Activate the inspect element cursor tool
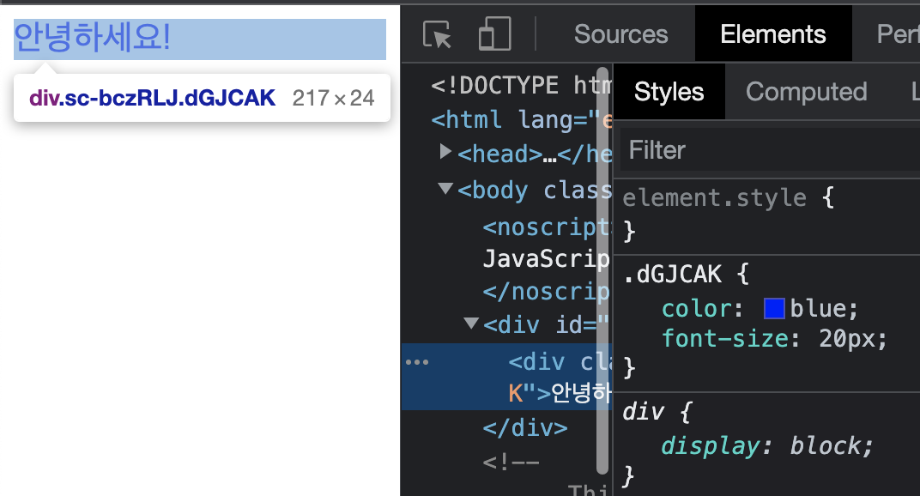This screenshot has height=496, width=920. [436, 34]
